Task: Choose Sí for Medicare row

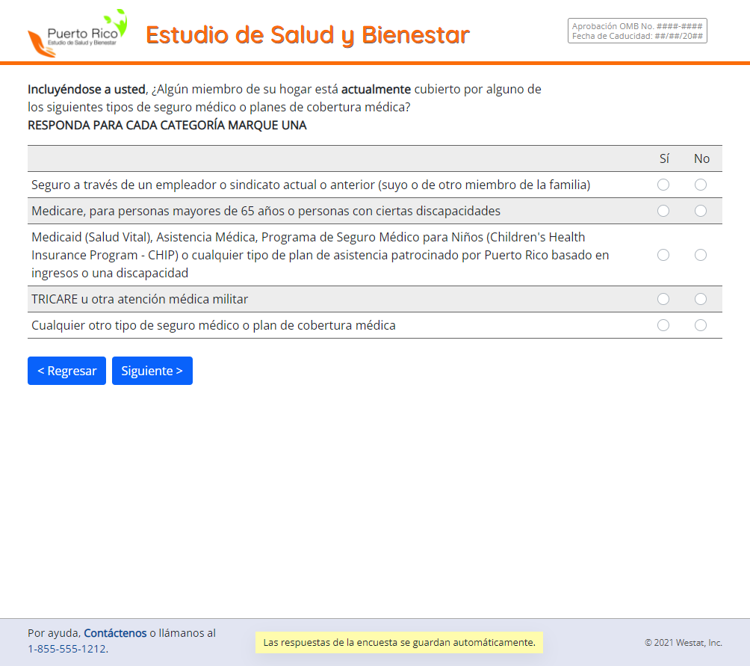Action: tap(663, 211)
